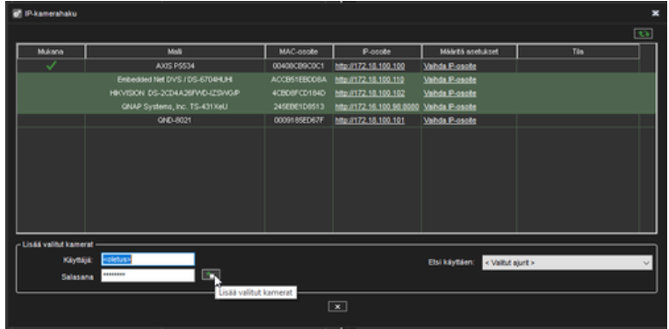Open the Etsi käyttäen driver dropdown

(x=567, y=262)
